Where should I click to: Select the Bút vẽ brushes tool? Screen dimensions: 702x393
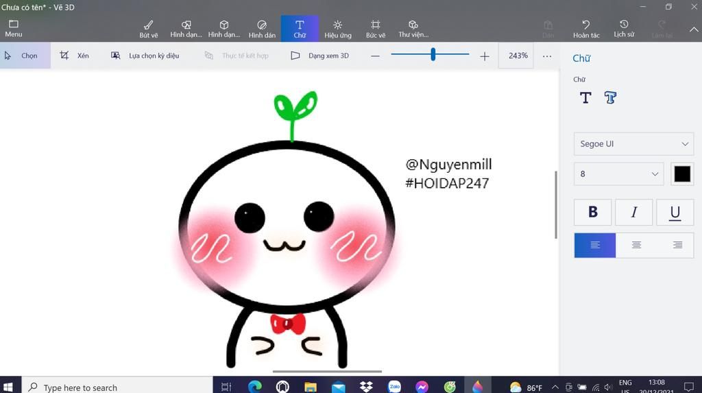(148, 29)
